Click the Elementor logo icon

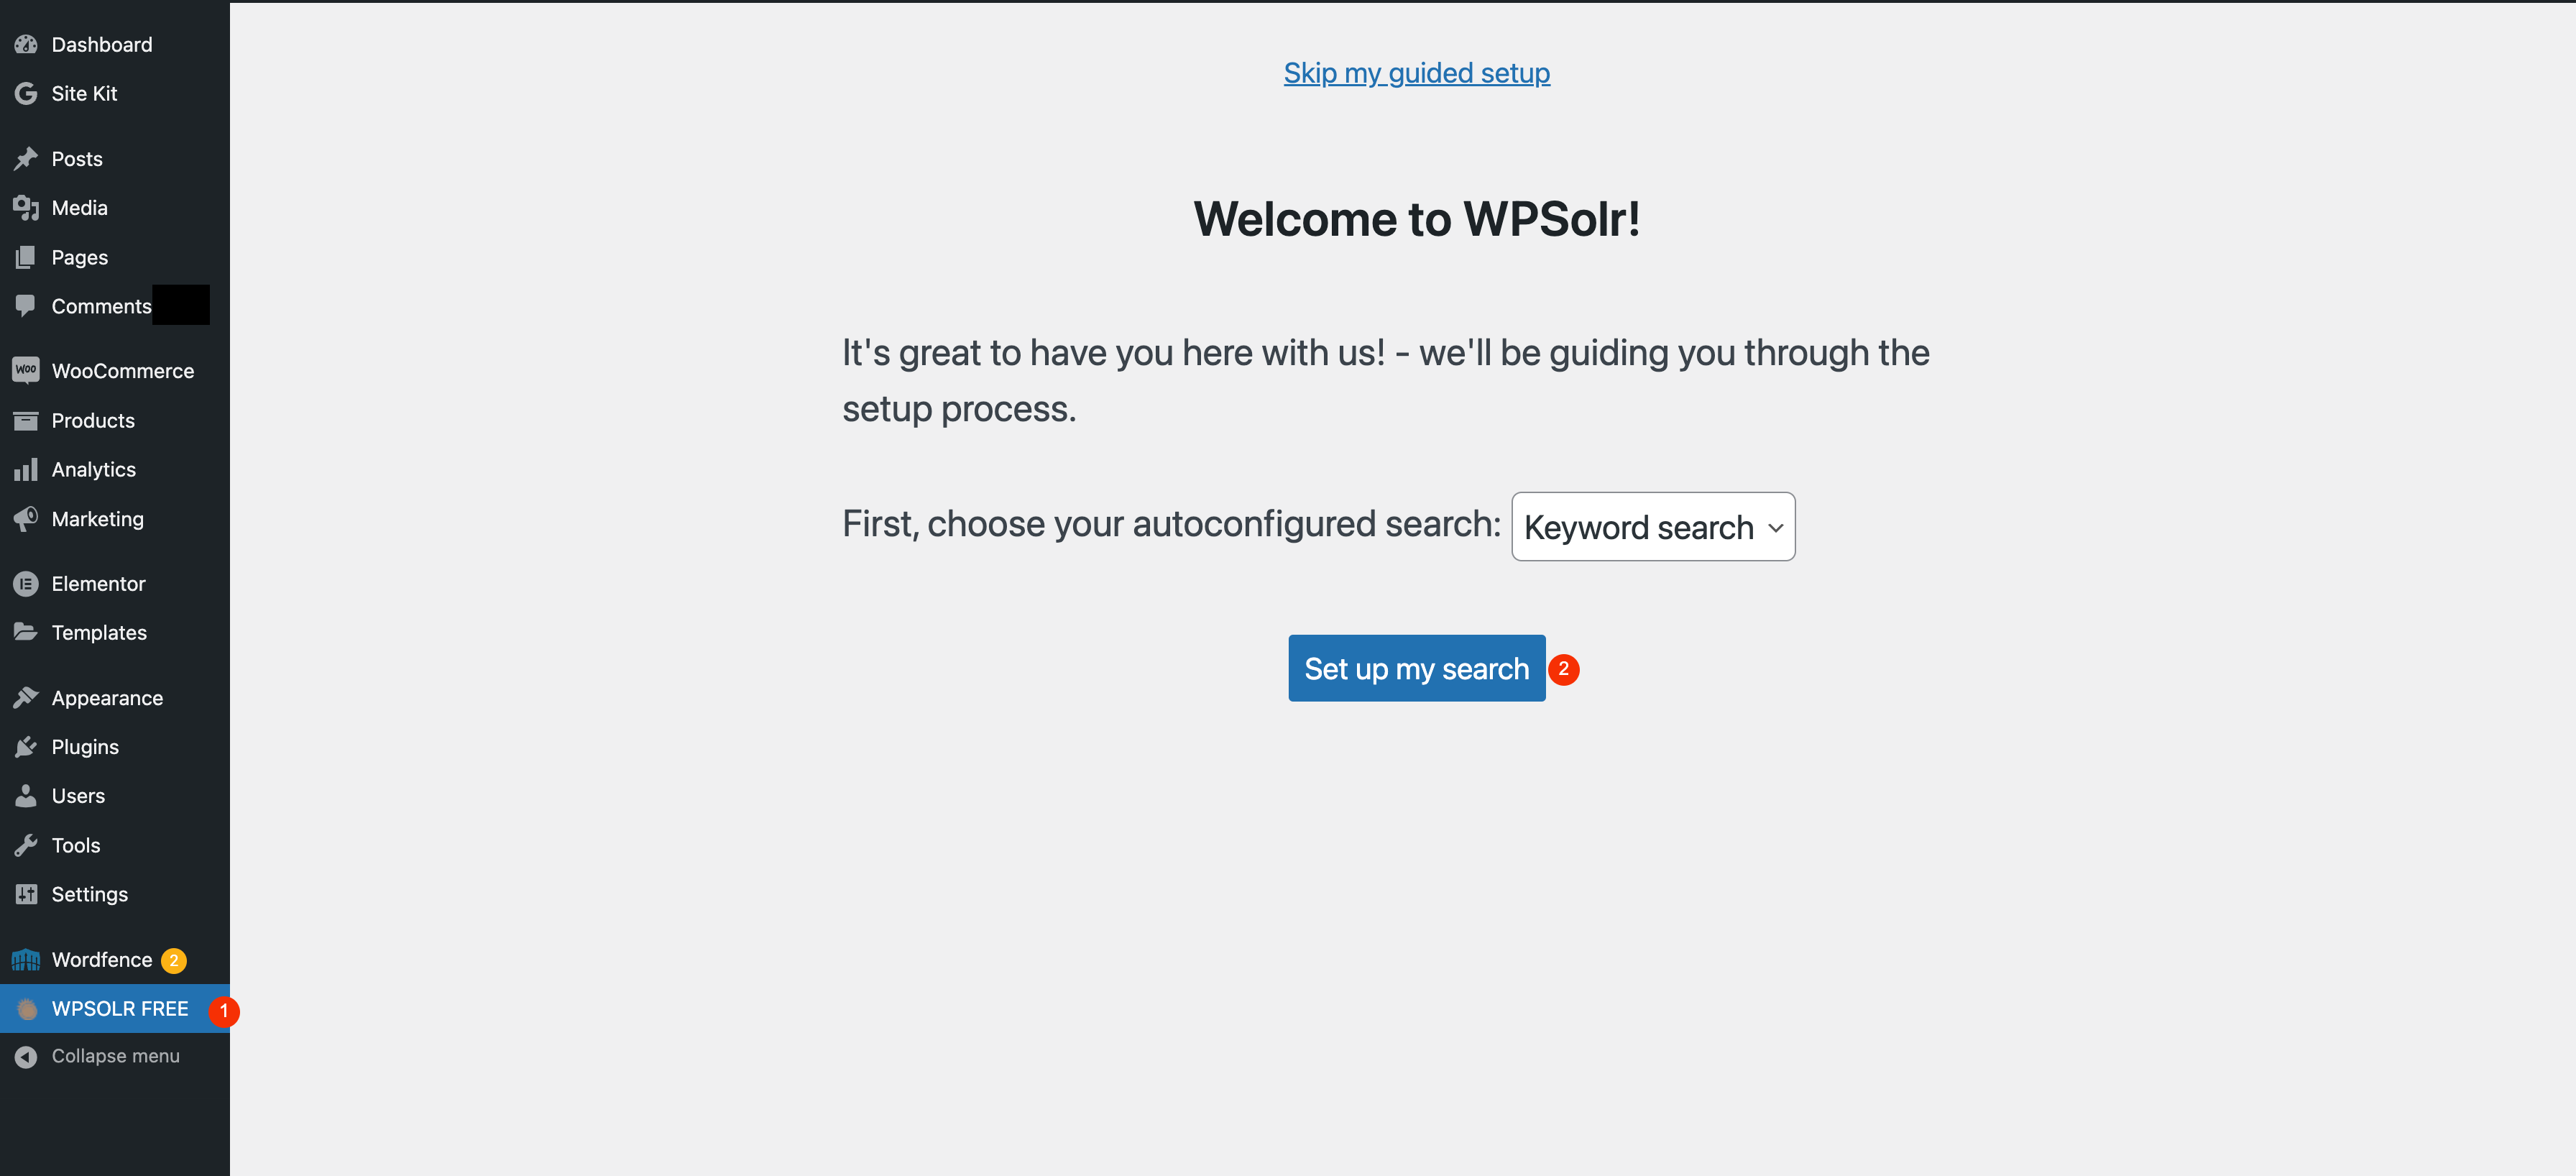(x=26, y=584)
